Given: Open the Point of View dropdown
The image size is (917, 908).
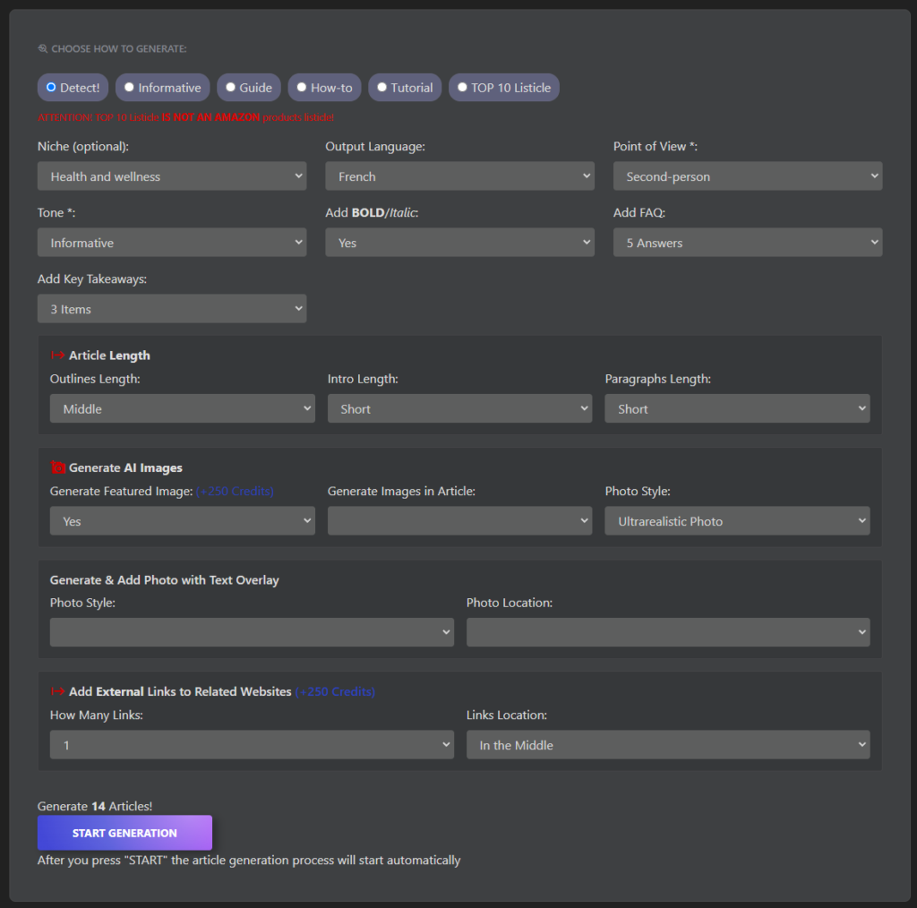Looking at the screenshot, I should tap(748, 176).
